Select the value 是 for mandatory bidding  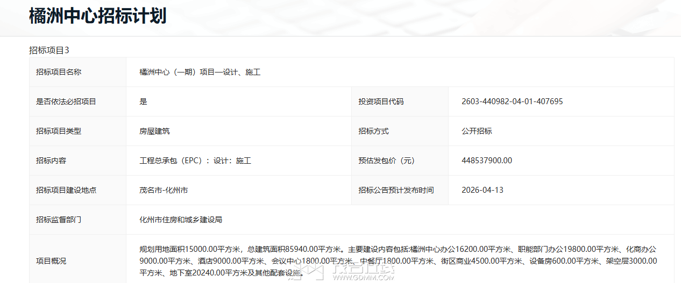143,101
